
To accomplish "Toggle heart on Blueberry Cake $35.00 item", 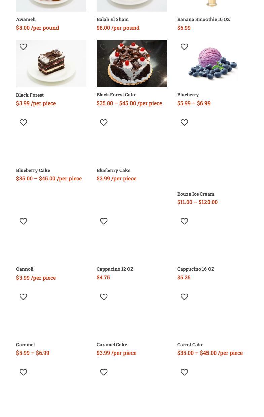I will 23,123.
